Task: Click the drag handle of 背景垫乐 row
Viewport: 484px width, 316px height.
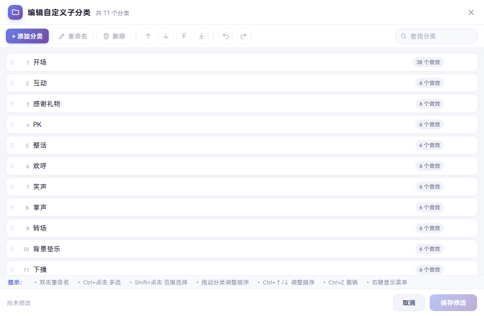Action: [x=12, y=249]
